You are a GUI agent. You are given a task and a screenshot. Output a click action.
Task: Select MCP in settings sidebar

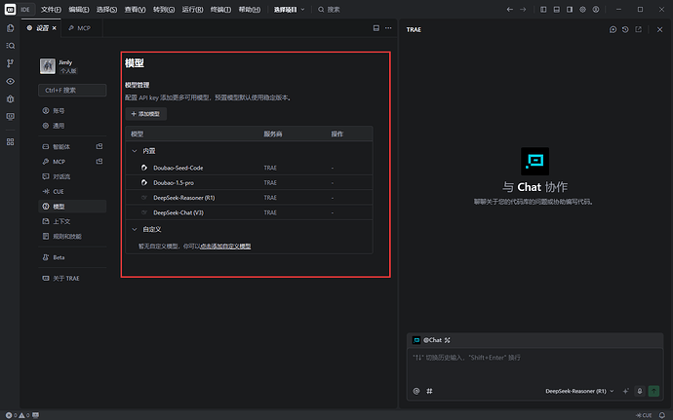point(72,162)
